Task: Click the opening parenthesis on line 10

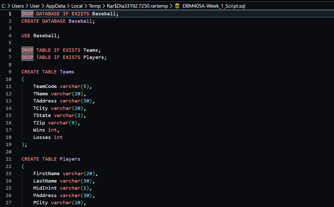Action: pos(23,79)
